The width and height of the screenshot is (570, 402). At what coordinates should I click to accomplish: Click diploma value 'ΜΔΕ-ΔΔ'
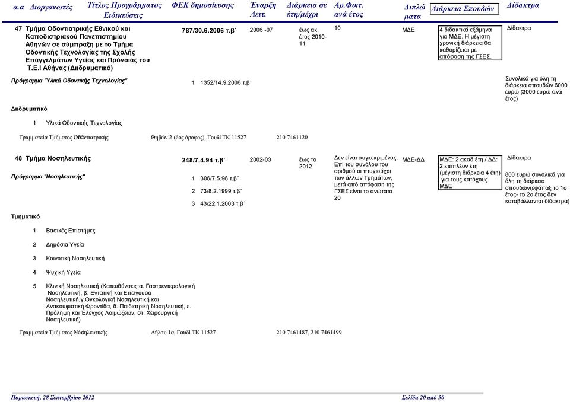point(413,159)
